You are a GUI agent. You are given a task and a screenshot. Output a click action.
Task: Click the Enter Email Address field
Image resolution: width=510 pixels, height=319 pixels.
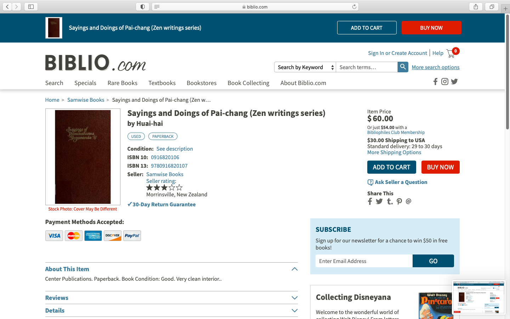pyautogui.click(x=364, y=261)
